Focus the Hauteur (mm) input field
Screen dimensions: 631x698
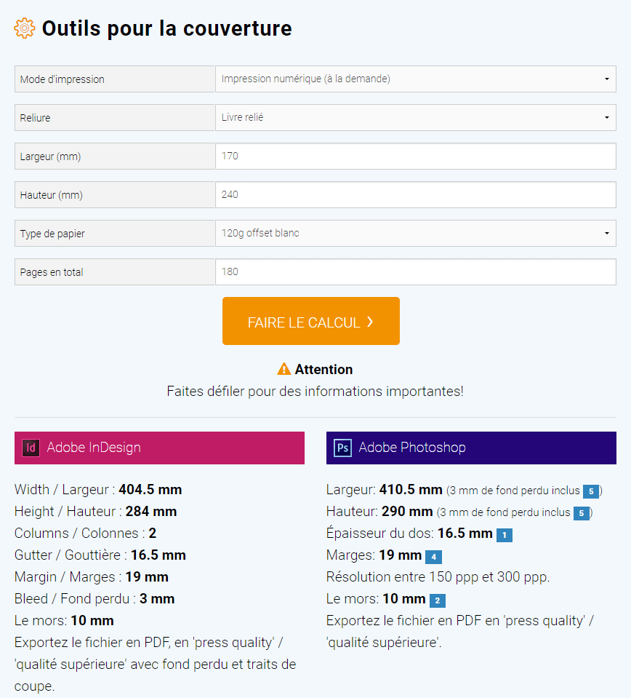point(415,195)
